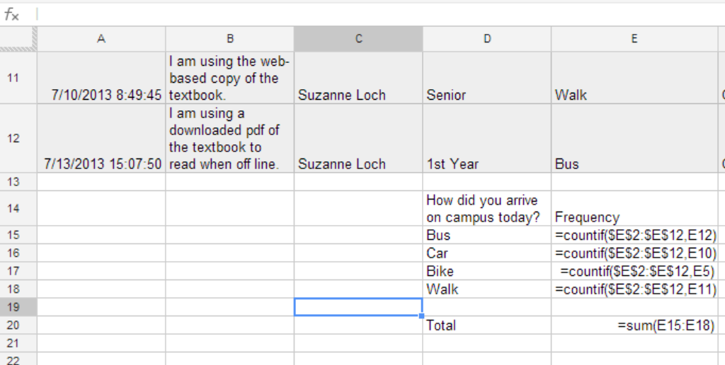Click inside the formula bar input
Screen dimensions: 725x365
tap(379, 15)
